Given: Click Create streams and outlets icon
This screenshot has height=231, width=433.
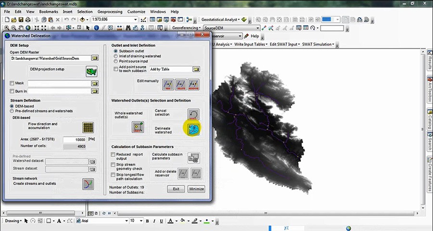Looking at the screenshot, I should coord(88,183).
